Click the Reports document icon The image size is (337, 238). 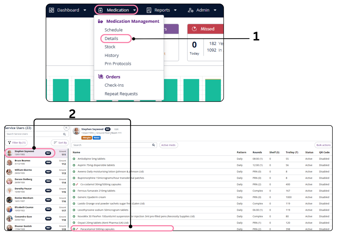coord(149,10)
